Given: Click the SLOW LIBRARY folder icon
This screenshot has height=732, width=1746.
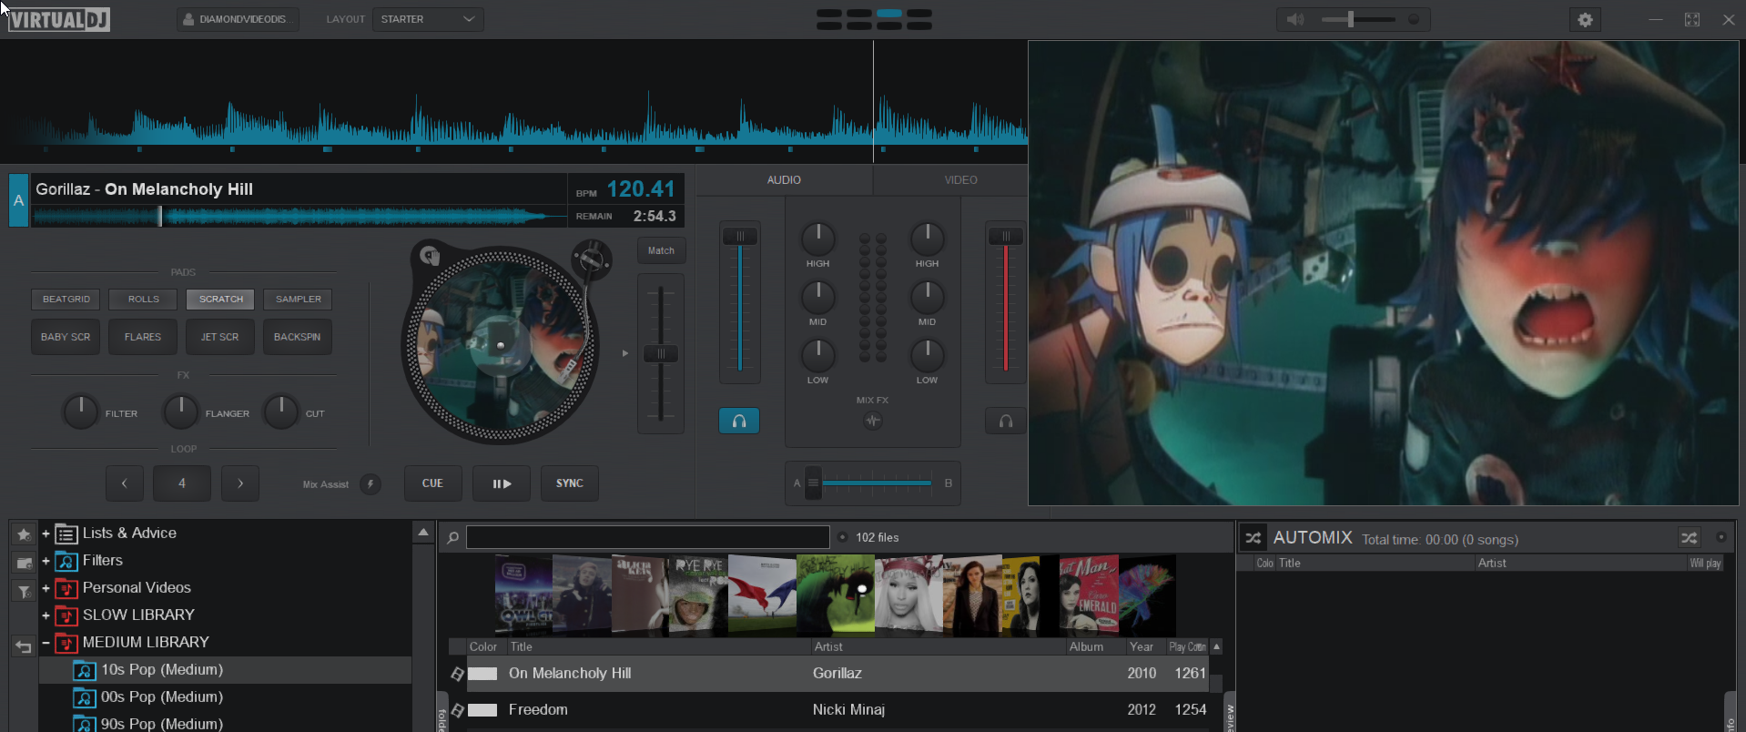Looking at the screenshot, I should 66,615.
